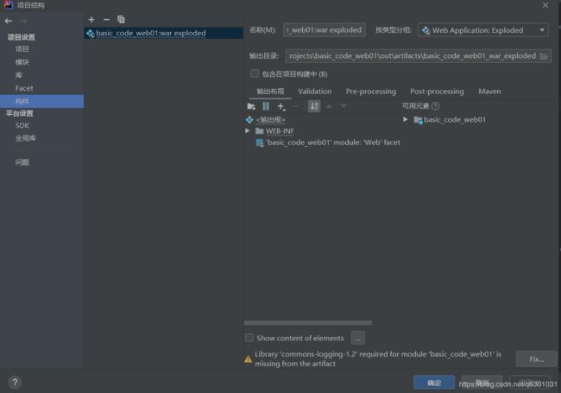Enable 包含在项目构建中 checkbox

[x=255, y=73]
